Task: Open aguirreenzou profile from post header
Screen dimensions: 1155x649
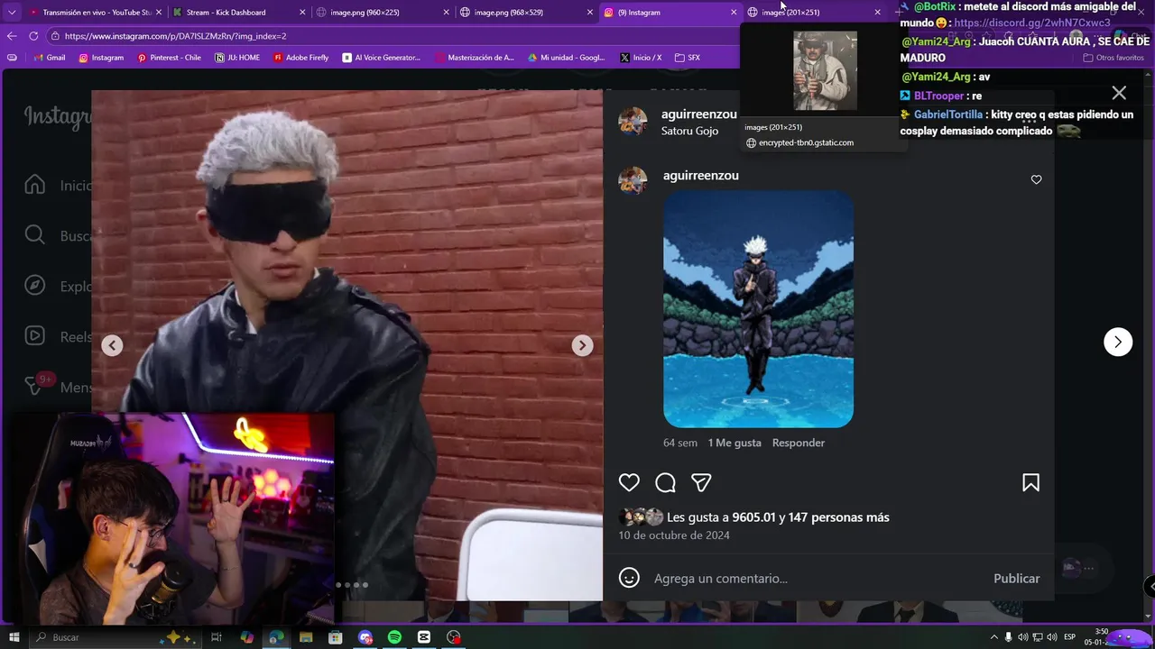Action: pyautogui.click(x=699, y=114)
